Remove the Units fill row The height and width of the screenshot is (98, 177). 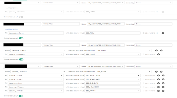[163, 91]
